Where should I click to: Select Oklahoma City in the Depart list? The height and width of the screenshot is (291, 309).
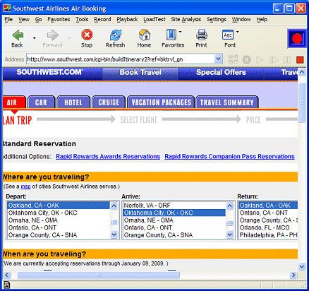pos(59,213)
